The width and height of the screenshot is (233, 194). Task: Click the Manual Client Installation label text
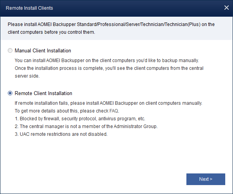(x=43, y=51)
